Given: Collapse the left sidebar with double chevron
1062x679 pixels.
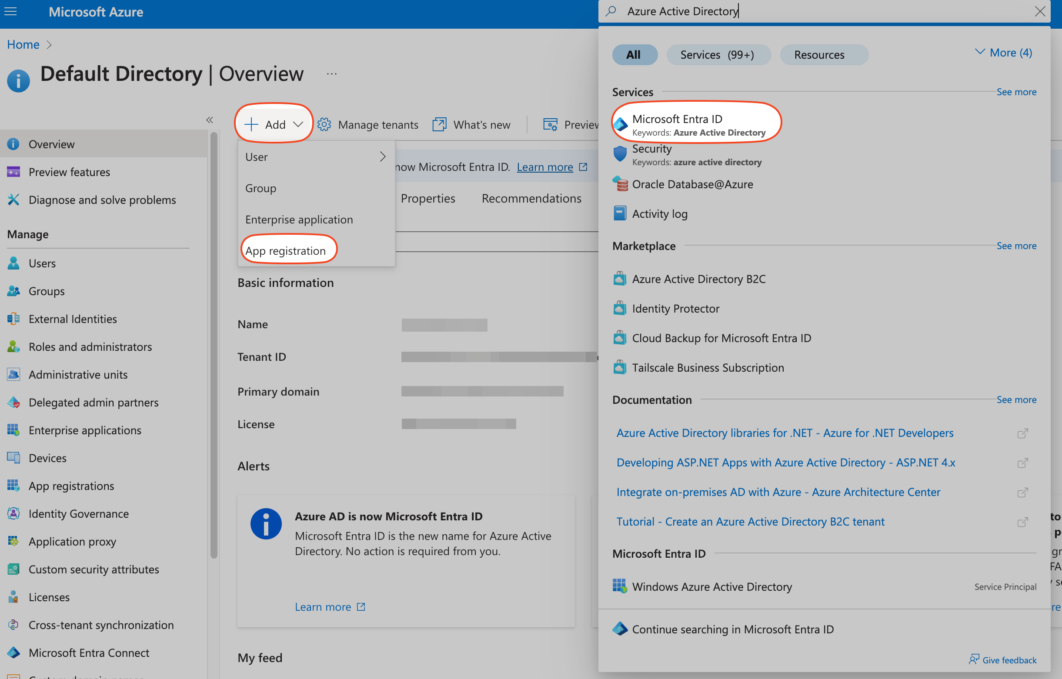Looking at the screenshot, I should (x=210, y=120).
